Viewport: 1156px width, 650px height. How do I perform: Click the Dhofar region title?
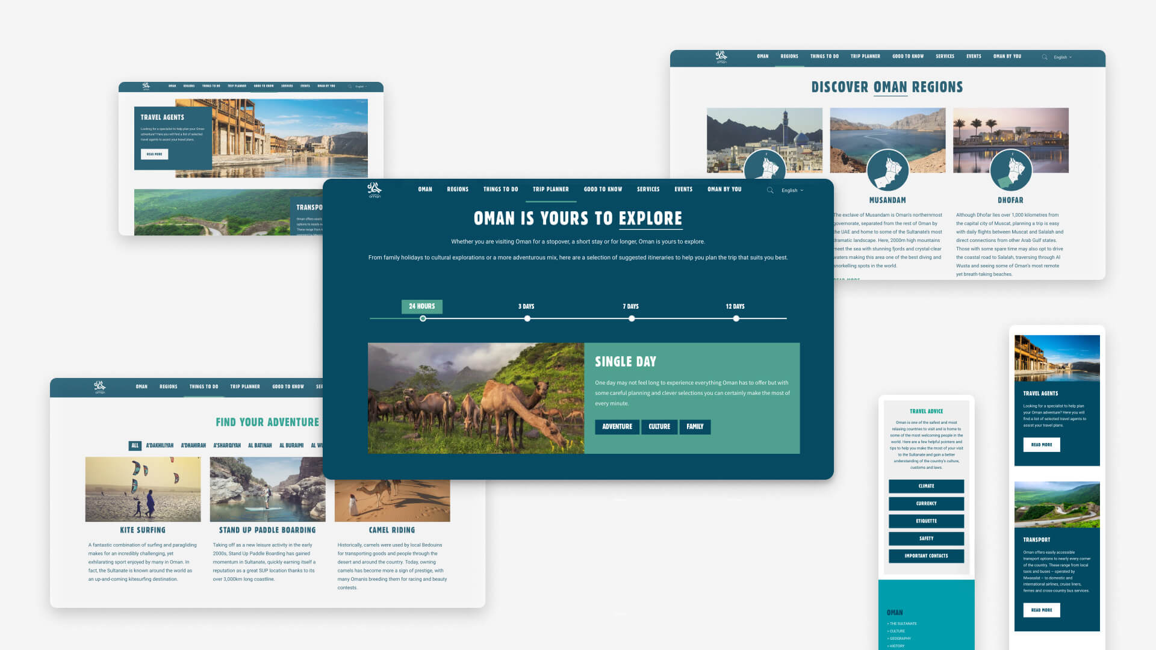point(1010,200)
